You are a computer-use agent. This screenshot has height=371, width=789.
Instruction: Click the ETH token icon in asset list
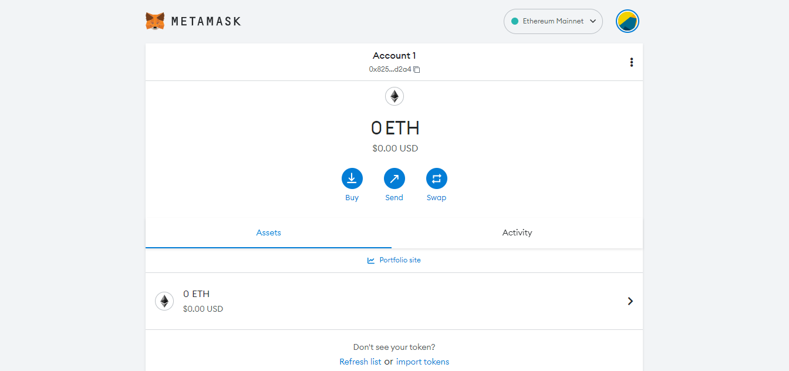click(x=164, y=301)
